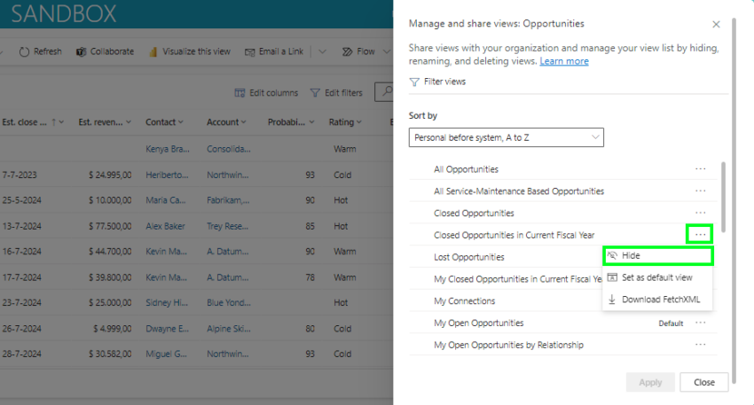Screen dimensions: 754x405
Task: Click the $ 77.500,00 revenue cell
Action: click(110, 226)
